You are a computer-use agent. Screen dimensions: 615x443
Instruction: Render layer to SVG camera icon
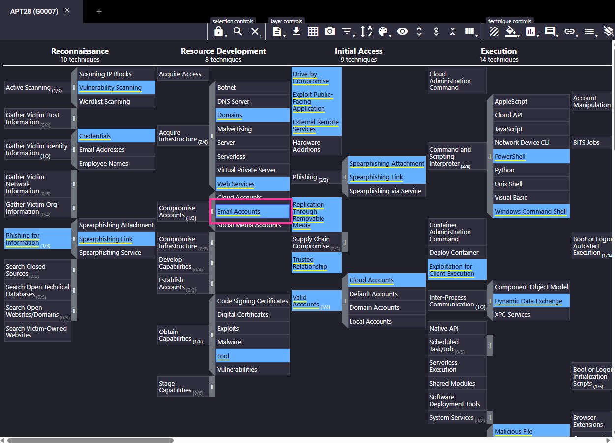pos(330,31)
